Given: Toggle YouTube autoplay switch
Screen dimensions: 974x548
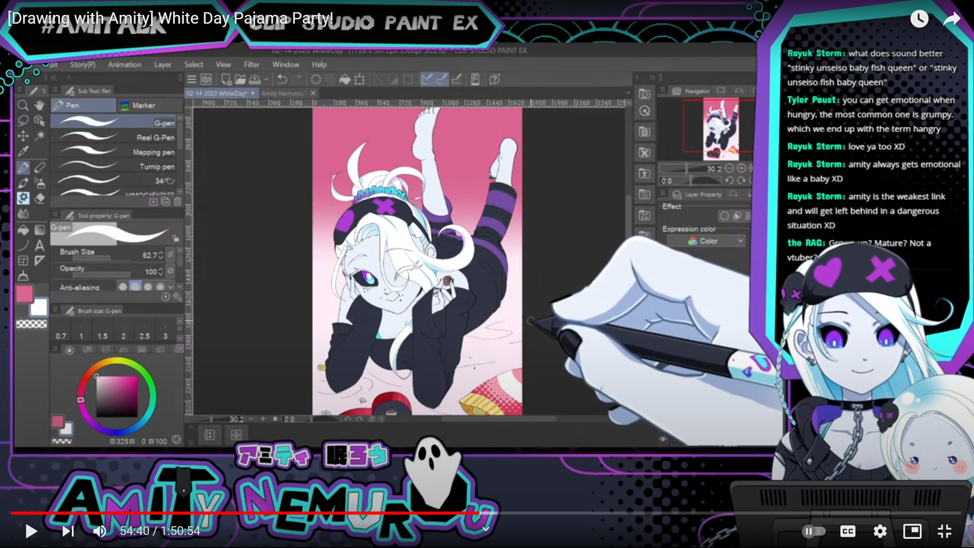Looking at the screenshot, I should coord(814,531).
